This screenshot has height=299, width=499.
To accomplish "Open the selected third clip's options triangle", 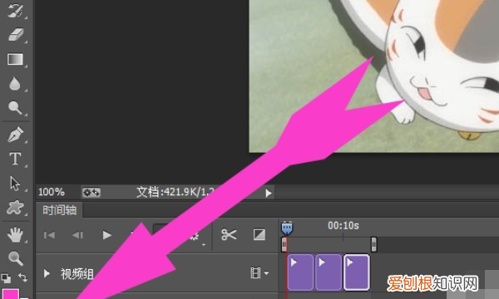I will click(x=350, y=262).
